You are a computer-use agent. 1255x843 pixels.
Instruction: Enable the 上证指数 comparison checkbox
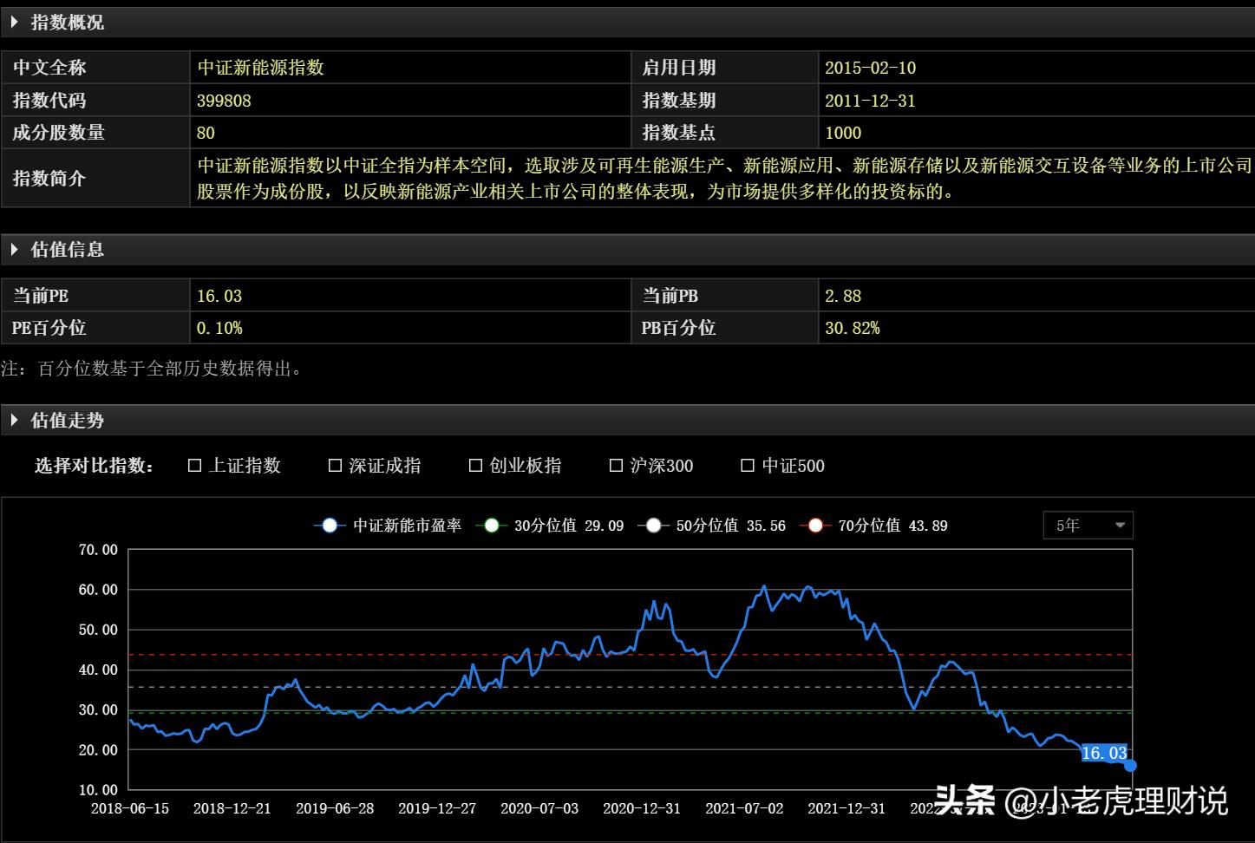(x=194, y=465)
